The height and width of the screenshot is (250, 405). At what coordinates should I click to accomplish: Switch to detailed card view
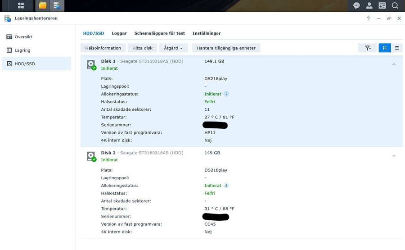coord(384,48)
